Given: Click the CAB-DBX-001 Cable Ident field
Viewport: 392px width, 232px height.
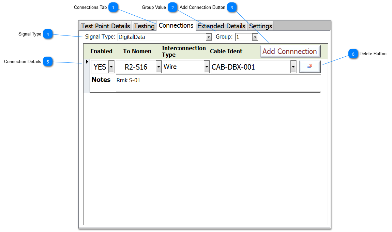Looking at the screenshot, I should point(251,67).
